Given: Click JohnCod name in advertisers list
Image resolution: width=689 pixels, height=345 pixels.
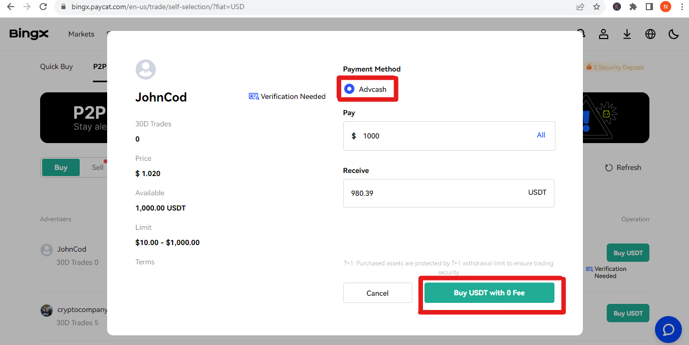Looking at the screenshot, I should [72, 249].
